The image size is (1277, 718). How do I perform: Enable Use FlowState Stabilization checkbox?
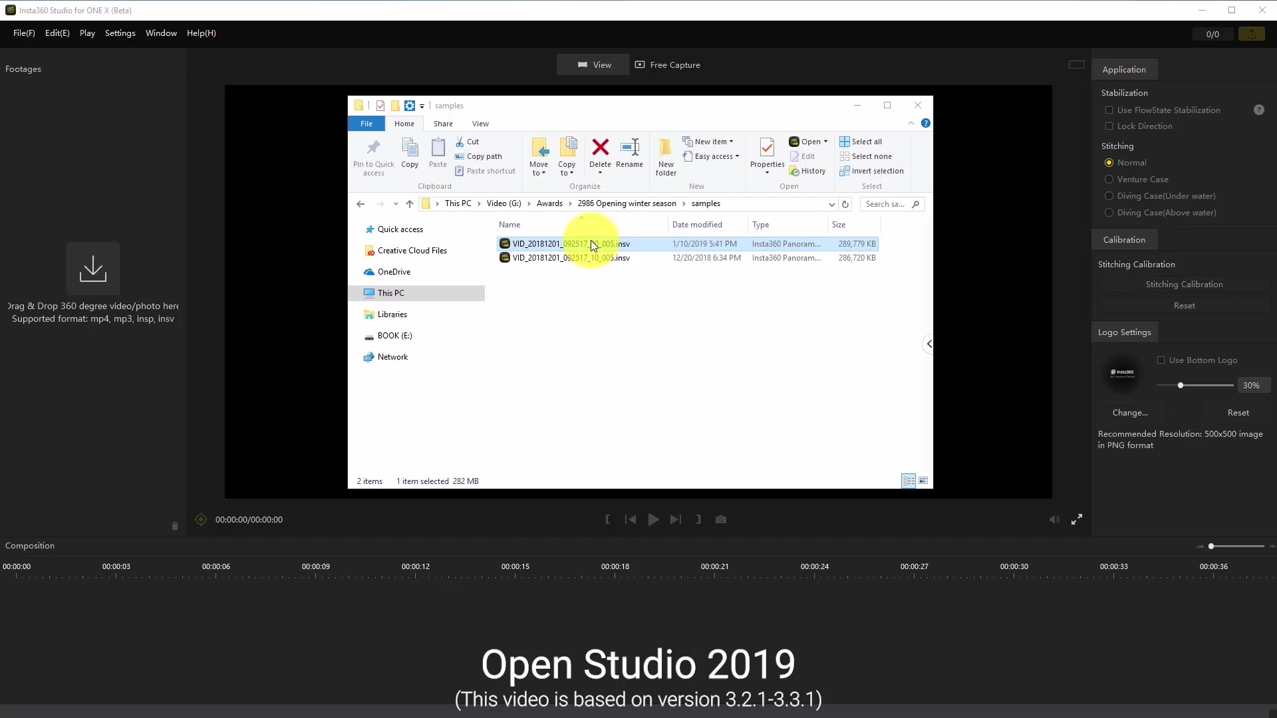[1109, 110]
